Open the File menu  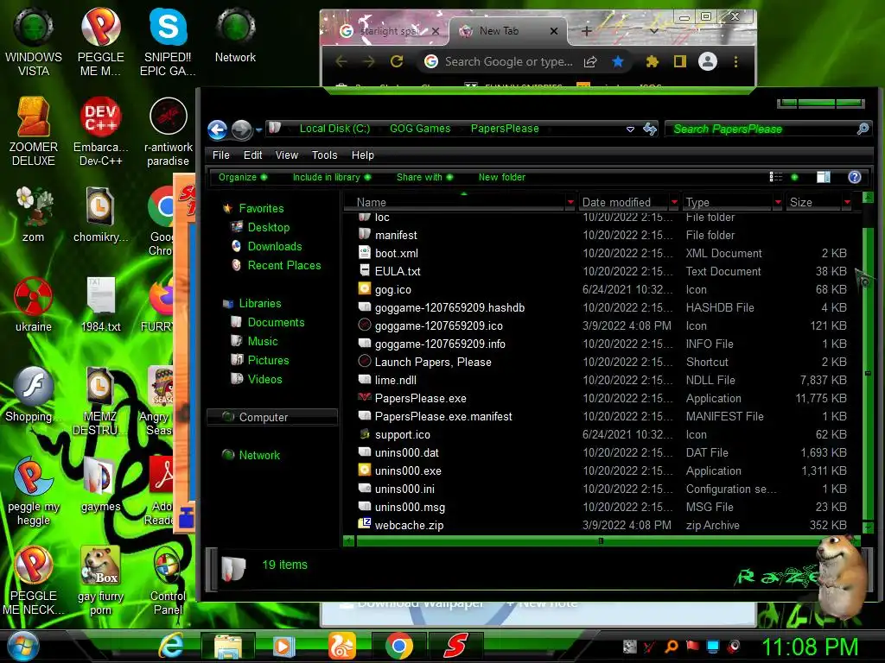tap(220, 155)
